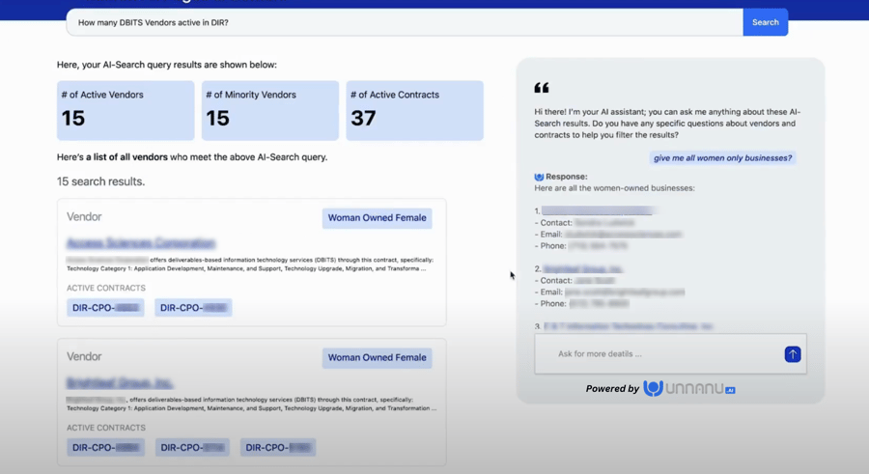Click the assistant icon beside 'Response:'
869x474 pixels.
[x=539, y=177]
